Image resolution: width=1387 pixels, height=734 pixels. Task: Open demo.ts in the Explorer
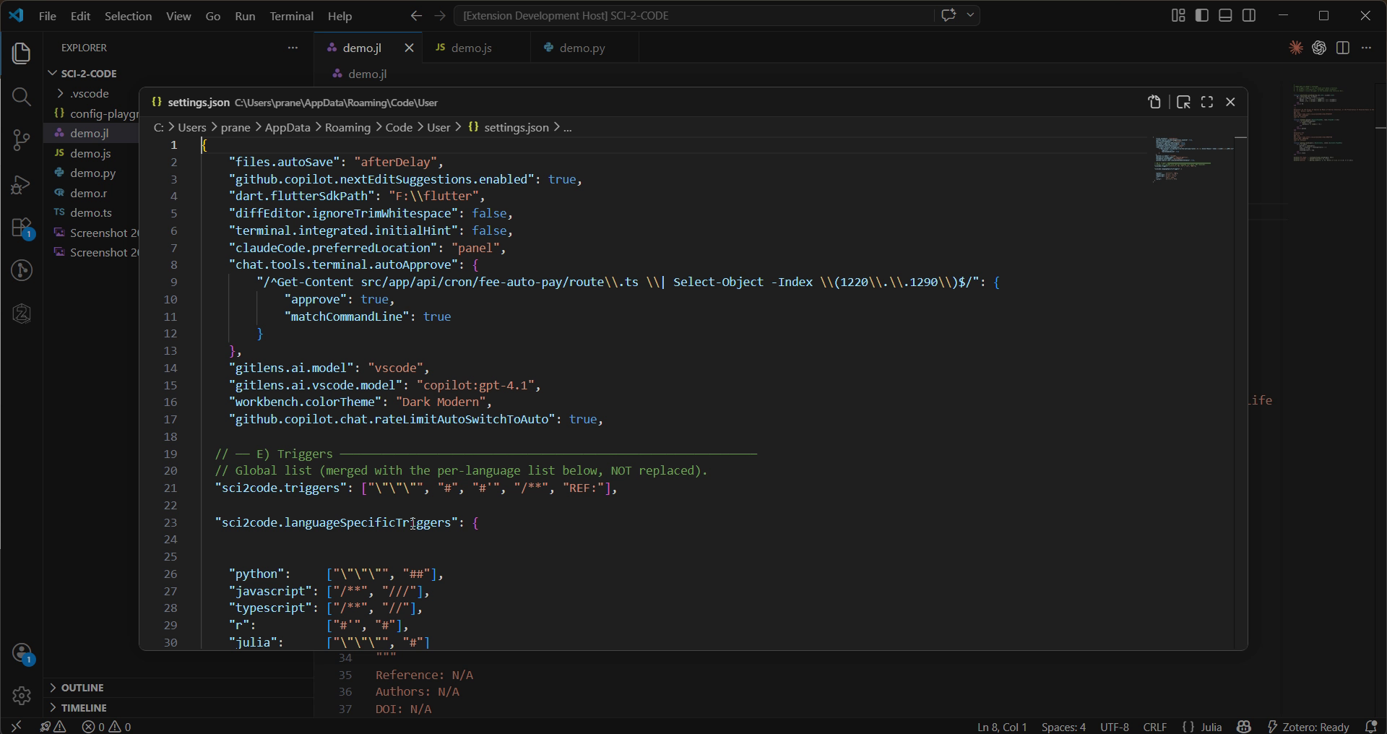point(91,212)
